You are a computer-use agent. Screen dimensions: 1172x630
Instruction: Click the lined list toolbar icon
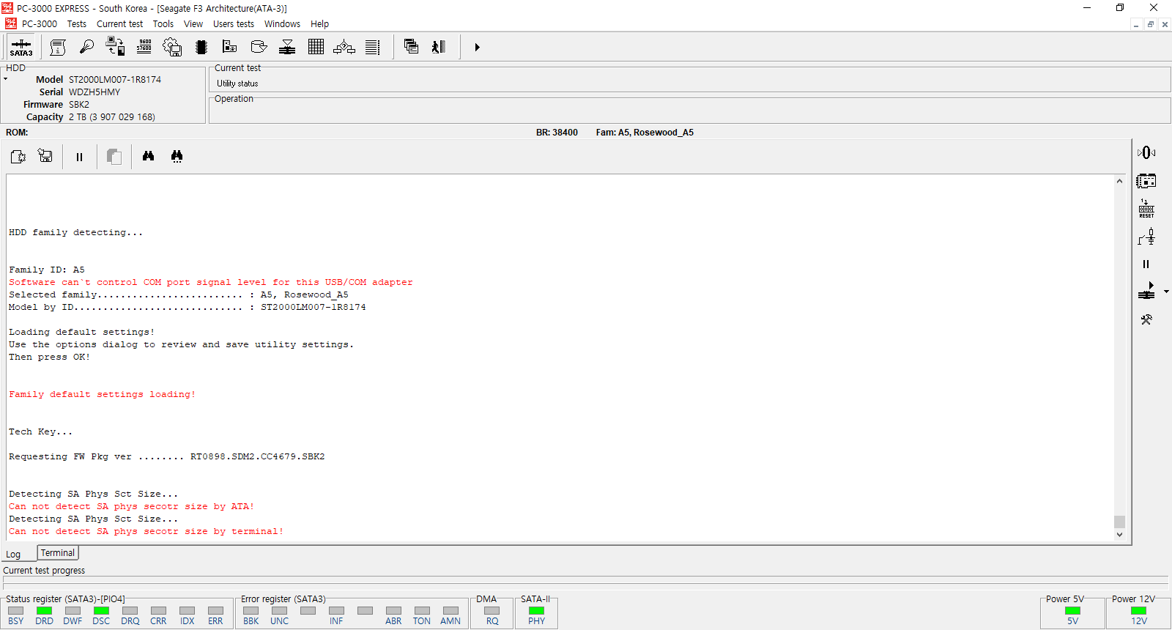pos(373,48)
